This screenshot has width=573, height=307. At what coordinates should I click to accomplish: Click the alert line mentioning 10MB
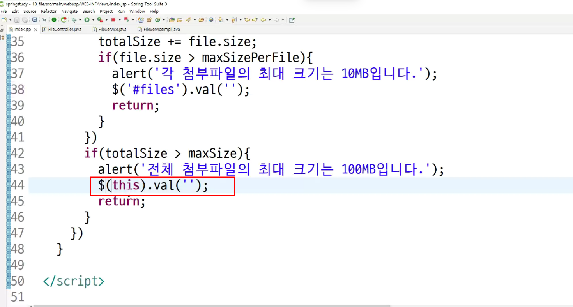(274, 74)
